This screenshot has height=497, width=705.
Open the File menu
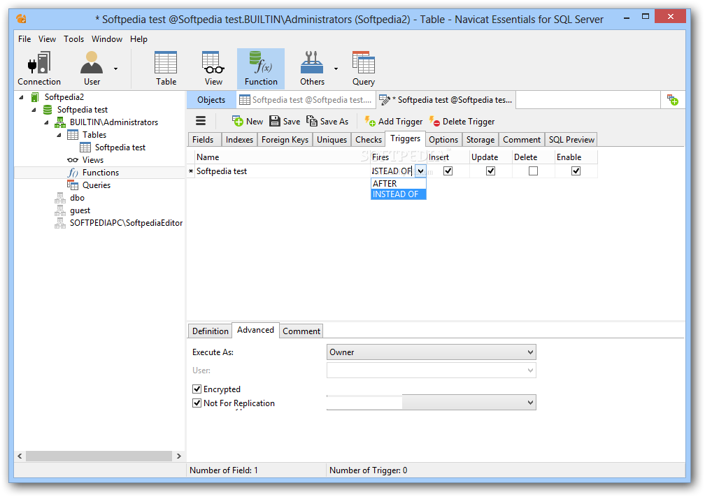[24, 39]
